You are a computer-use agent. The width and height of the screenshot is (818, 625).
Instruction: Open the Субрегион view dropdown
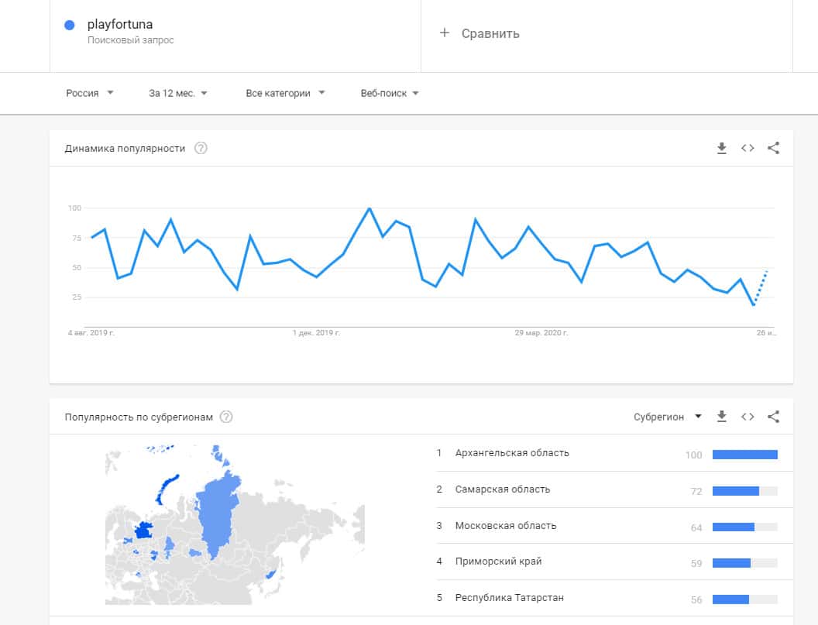[667, 417]
